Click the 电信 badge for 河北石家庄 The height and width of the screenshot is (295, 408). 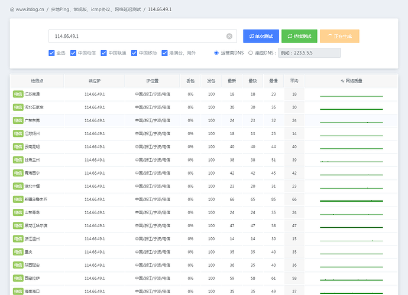click(18, 107)
